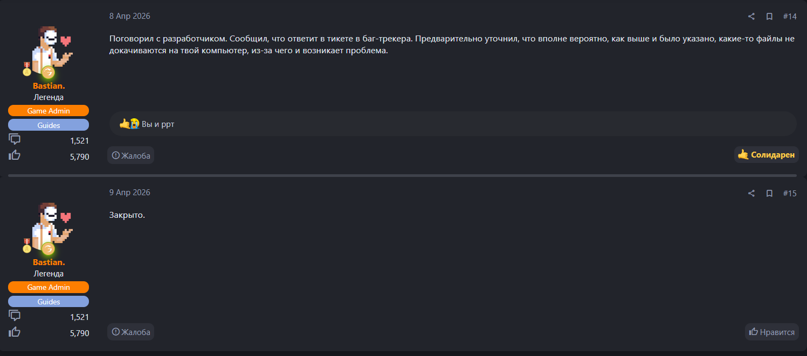Click reaction score thumbs-up icon in first profile
This screenshot has width=807, height=356.
point(15,156)
